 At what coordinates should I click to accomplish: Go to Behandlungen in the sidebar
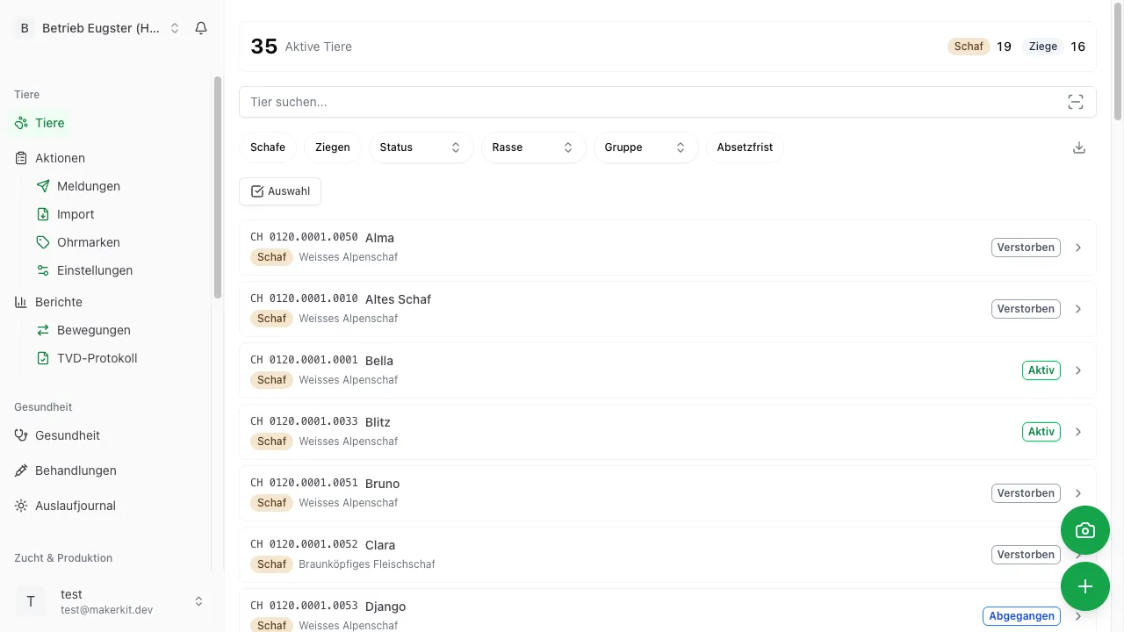coord(76,470)
